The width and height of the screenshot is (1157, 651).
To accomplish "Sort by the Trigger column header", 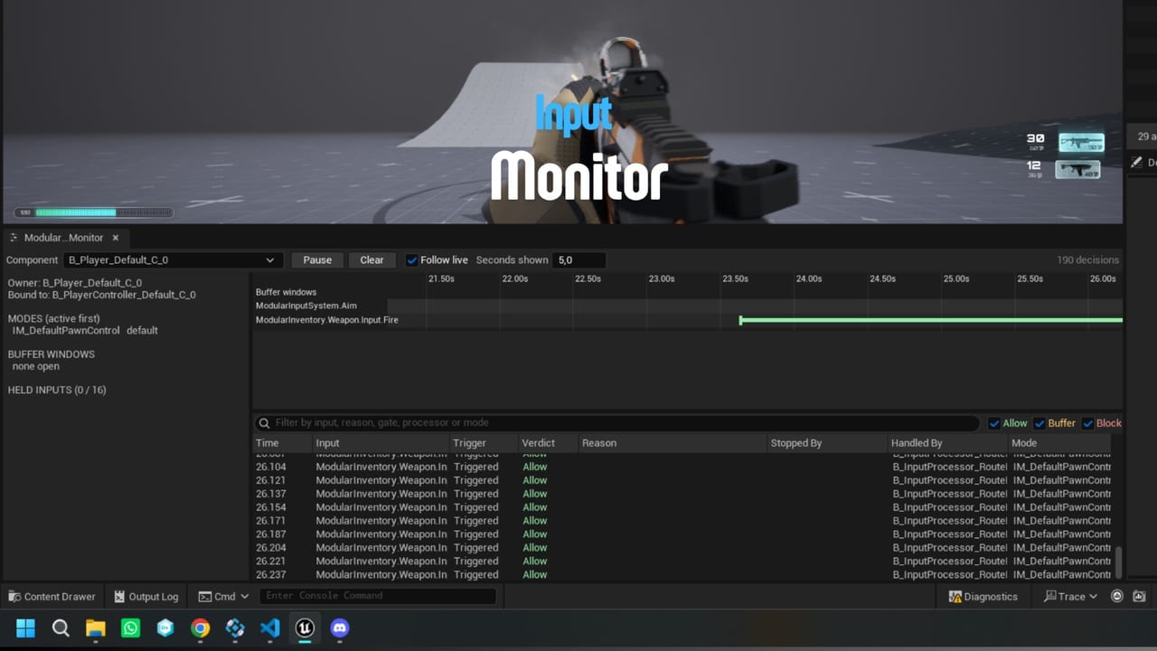I will [484, 443].
